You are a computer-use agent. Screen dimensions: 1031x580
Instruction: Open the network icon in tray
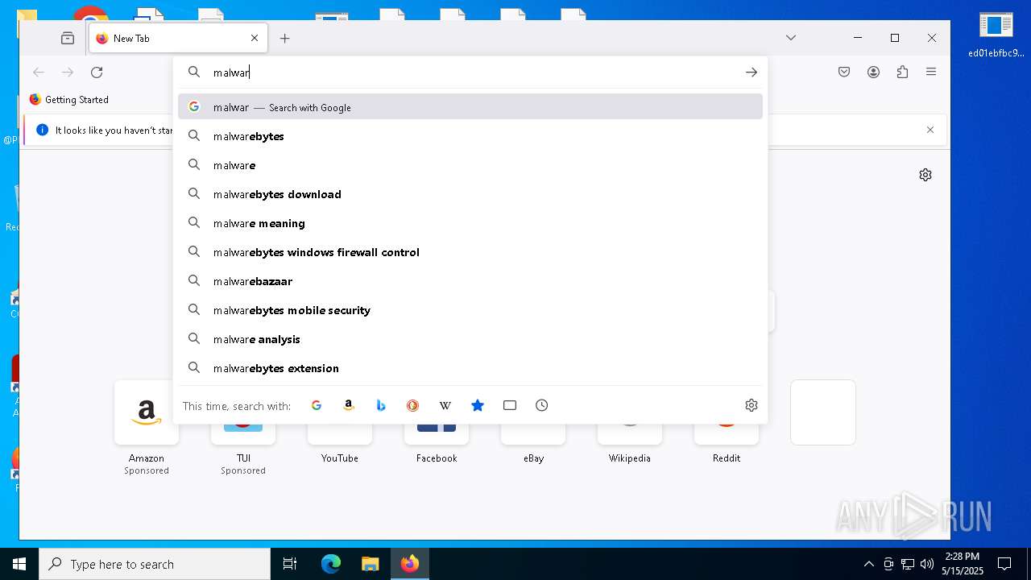pos(908,564)
